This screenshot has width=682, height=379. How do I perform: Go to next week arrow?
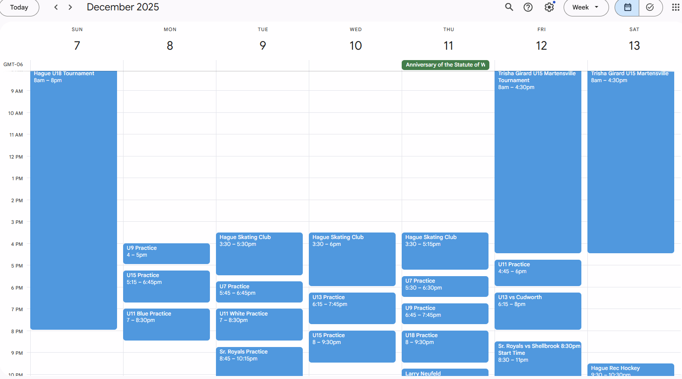(x=70, y=7)
